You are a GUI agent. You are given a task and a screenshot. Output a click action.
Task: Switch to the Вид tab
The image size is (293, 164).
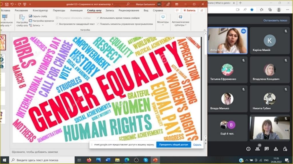pyautogui.click(x=146, y=11)
